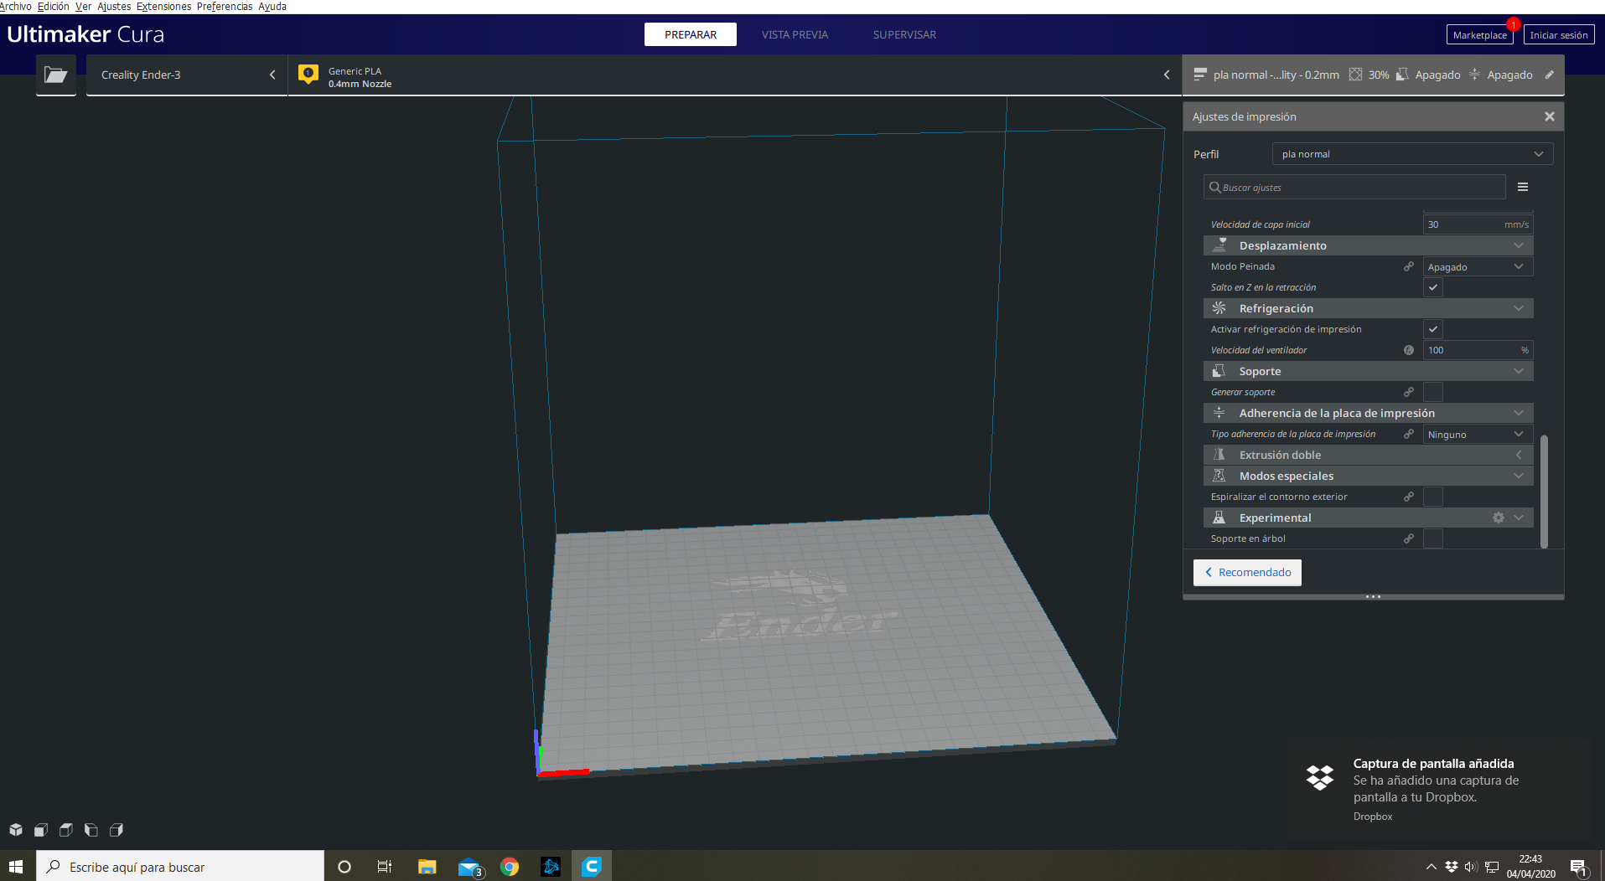Open the settings visibility hamburger menu
The width and height of the screenshot is (1605, 881).
1523,187
